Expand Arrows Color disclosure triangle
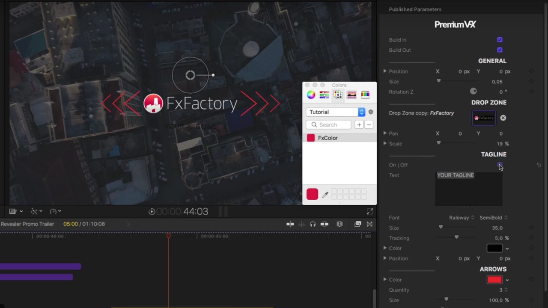The width and height of the screenshot is (548, 308). [x=385, y=279]
